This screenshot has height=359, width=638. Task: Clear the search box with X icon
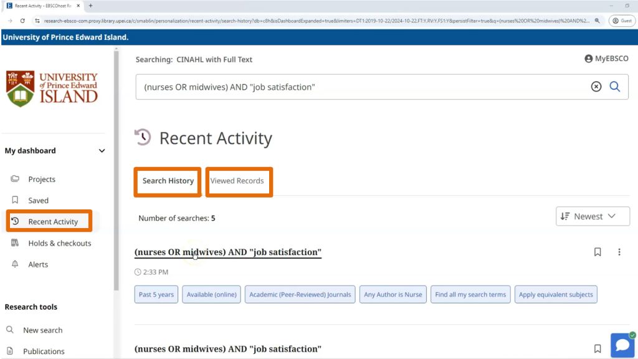596,87
